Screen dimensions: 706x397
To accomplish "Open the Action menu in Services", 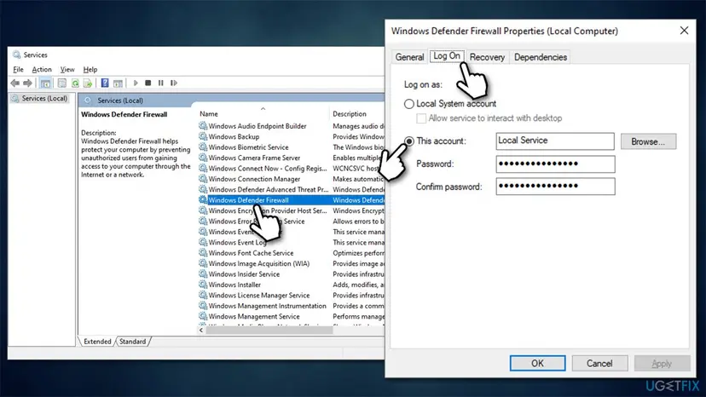I will point(42,69).
